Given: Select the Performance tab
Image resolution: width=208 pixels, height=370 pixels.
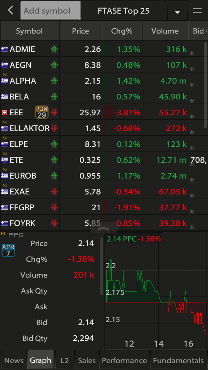Looking at the screenshot, I should pyautogui.click(x=124, y=360).
